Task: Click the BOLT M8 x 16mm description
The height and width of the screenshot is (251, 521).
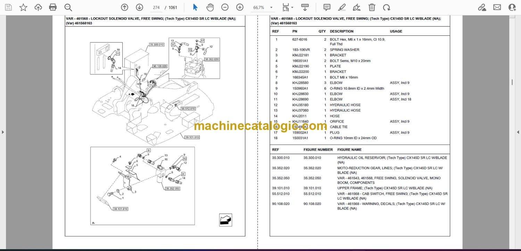Action: (344, 77)
